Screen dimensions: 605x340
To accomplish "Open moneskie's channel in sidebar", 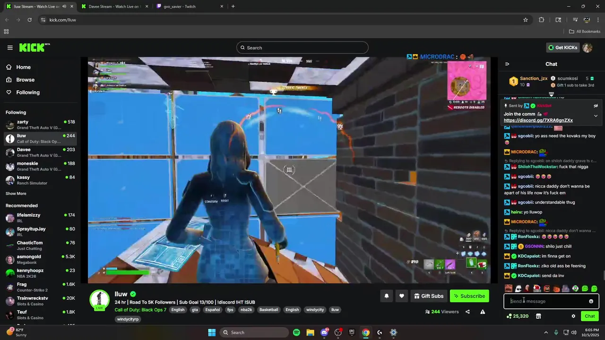I will [x=40, y=166].
